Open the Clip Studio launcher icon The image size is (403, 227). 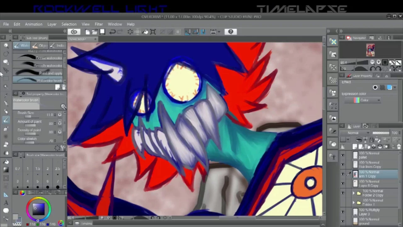74,32
